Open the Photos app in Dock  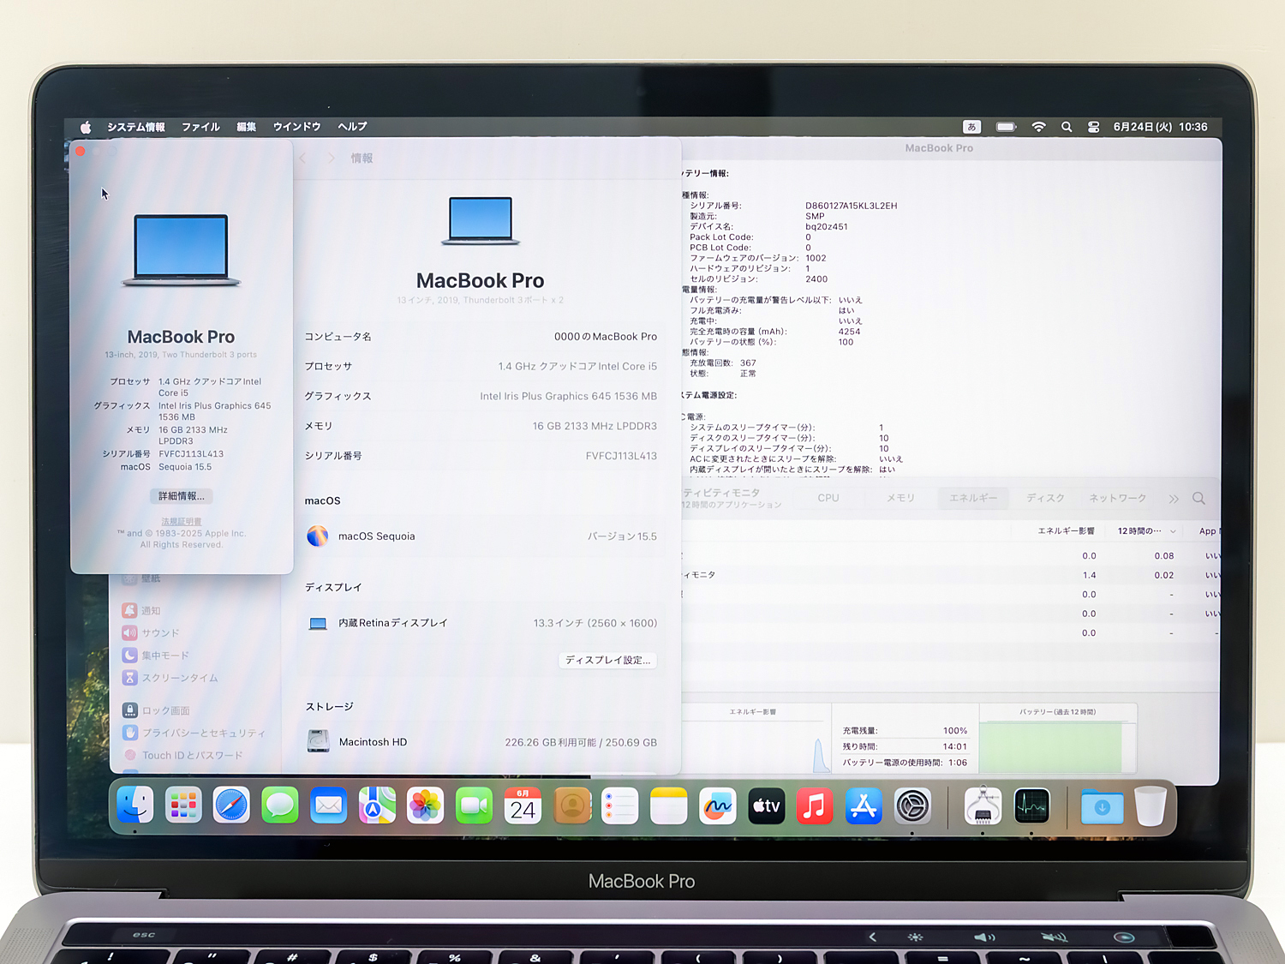[x=426, y=805]
